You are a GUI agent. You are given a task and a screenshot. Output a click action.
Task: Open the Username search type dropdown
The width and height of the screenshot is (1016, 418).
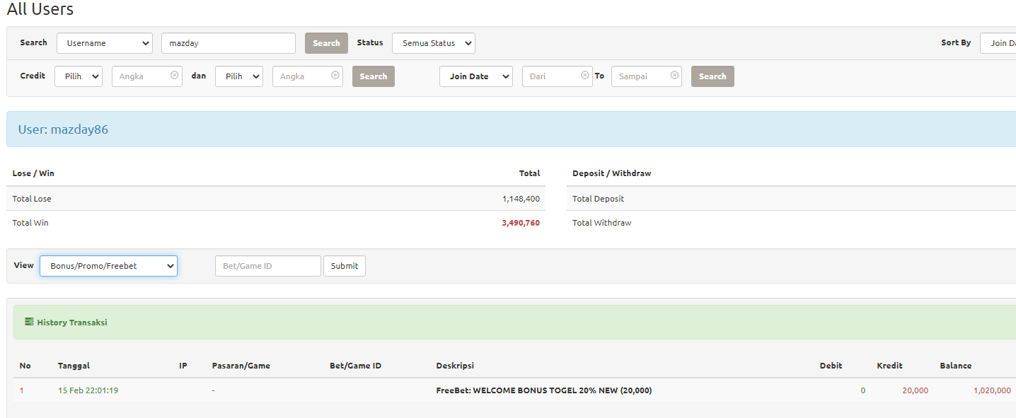[105, 43]
